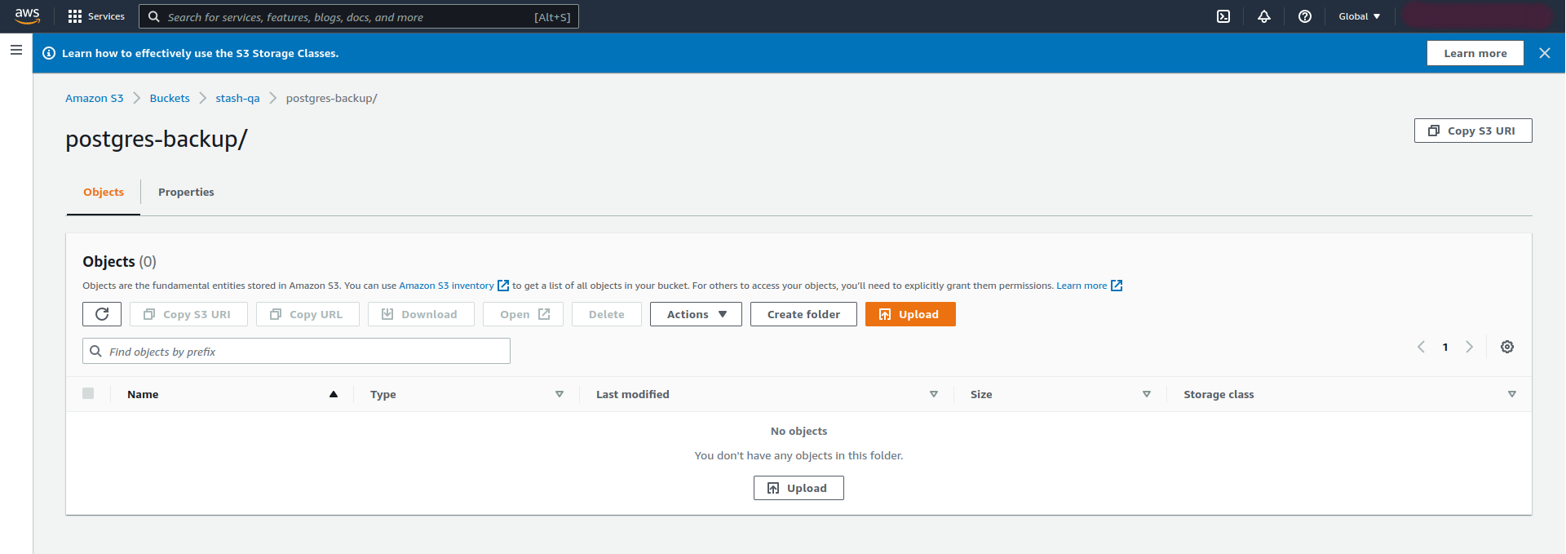Click the Learn more banner button
The height and width of the screenshot is (554, 1566).
(x=1475, y=53)
